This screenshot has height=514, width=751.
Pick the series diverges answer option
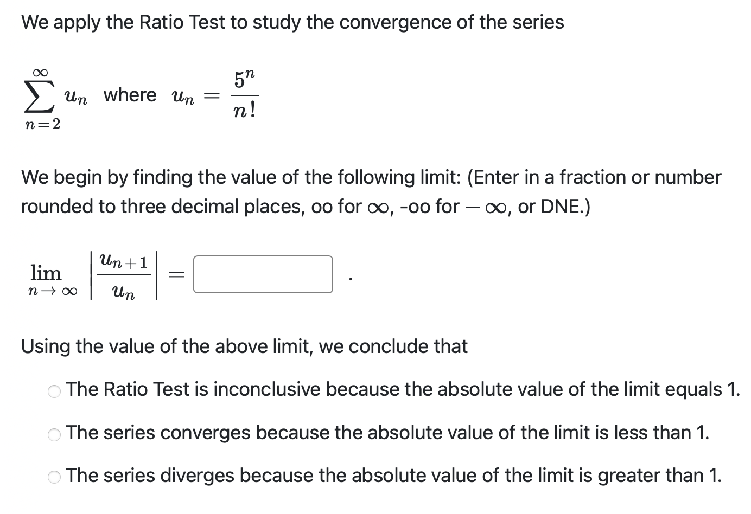coord(54,476)
